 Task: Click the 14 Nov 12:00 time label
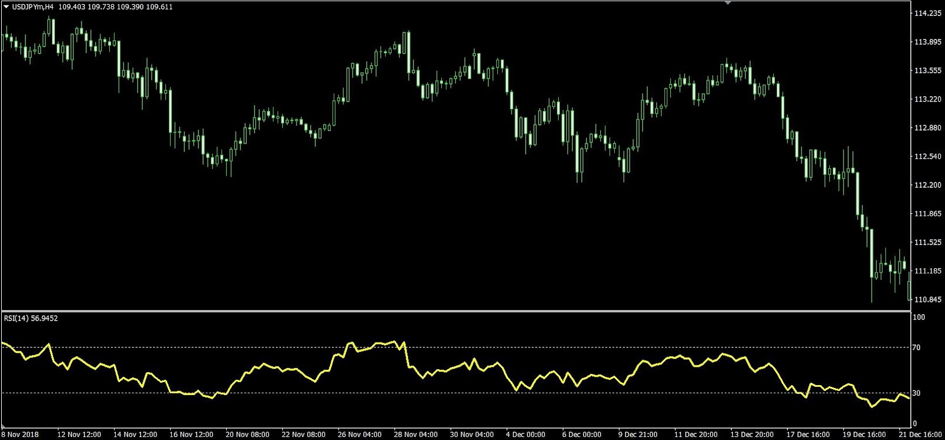(x=135, y=435)
